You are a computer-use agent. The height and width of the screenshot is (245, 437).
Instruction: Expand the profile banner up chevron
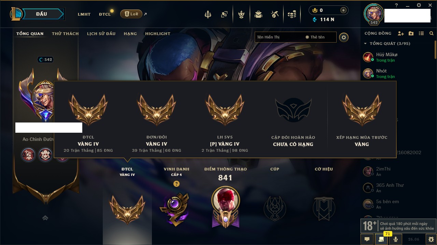click(x=45, y=218)
